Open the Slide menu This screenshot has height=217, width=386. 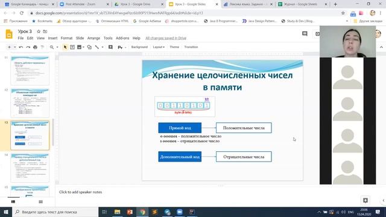click(80, 38)
